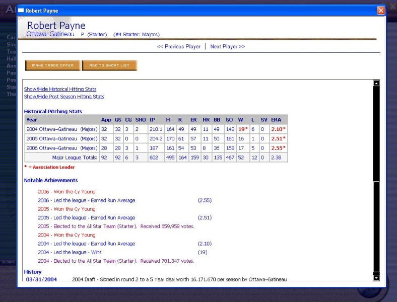Click the 2006 Won the Cy Young achievement

pyautogui.click(x=67, y=192)
